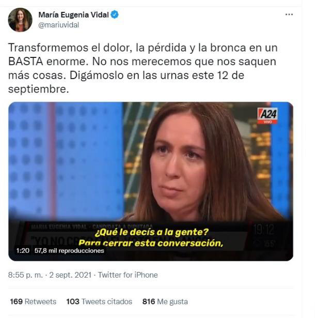Image resolution: width=315 pixels, height=318 pixels.
Task: Click the 1:20 video duration label
Action: click(23, 251)
